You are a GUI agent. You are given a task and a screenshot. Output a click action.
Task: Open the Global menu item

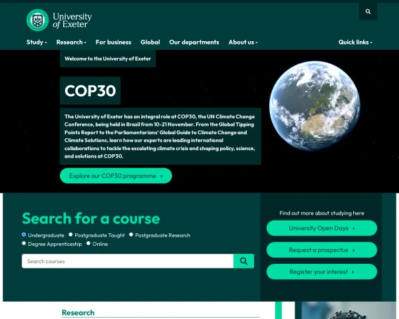150,43
